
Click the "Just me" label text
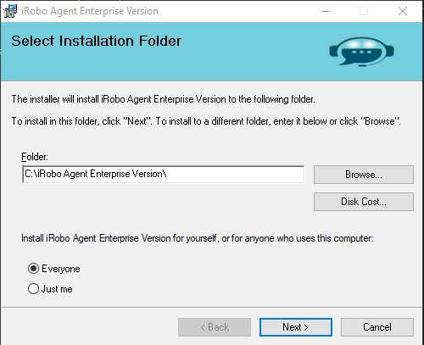pyautogui.click(x=57, y=289)
